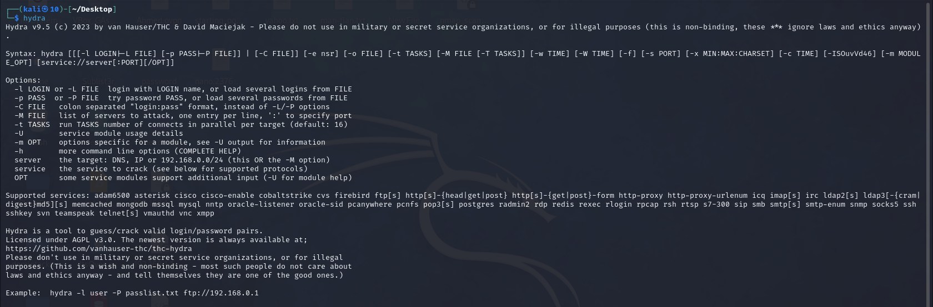
Task: Click the Supported services: label
Action: pyautogui.click(x=46, y=196)
